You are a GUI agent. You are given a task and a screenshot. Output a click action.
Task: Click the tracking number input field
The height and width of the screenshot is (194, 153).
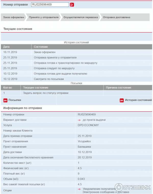50,5
